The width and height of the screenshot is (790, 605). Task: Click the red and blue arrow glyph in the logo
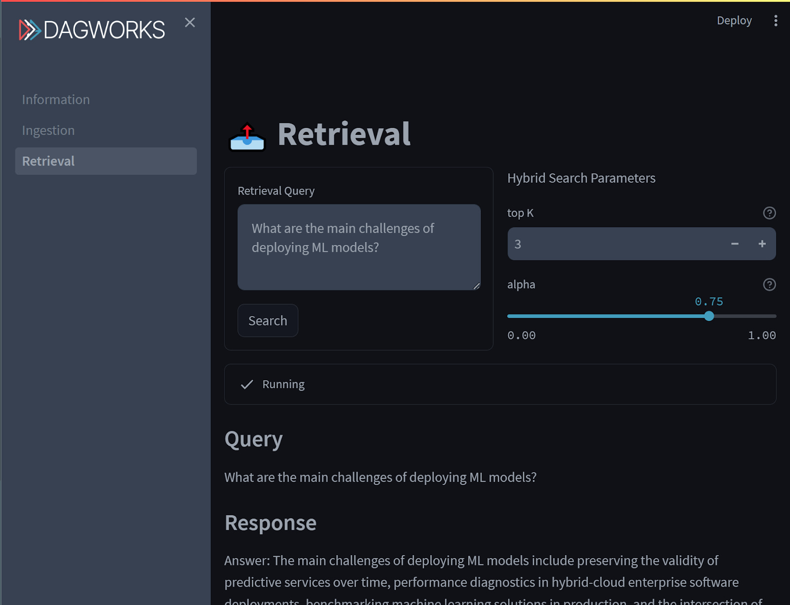pyautogui.click(x=29, y=30)
